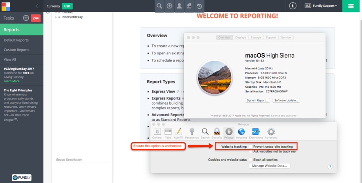The image size is (362, 183).
Task: Open View All in sidebar
Action: pyautogui.click(x=22, y=60)
